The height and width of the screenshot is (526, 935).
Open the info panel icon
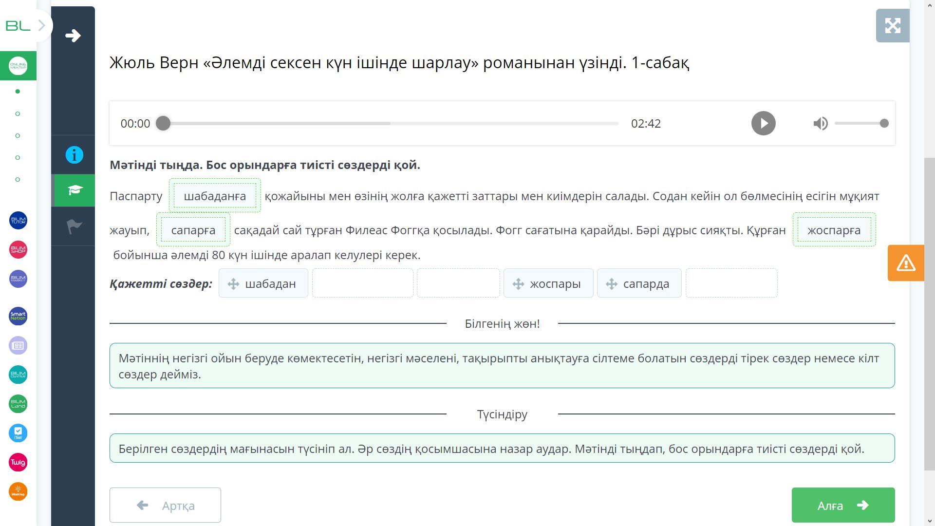coord(74,155)
